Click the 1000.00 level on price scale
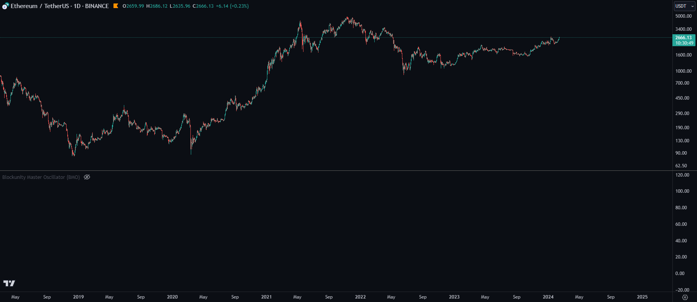The image size is (697, 302). [x=683, y=71]
